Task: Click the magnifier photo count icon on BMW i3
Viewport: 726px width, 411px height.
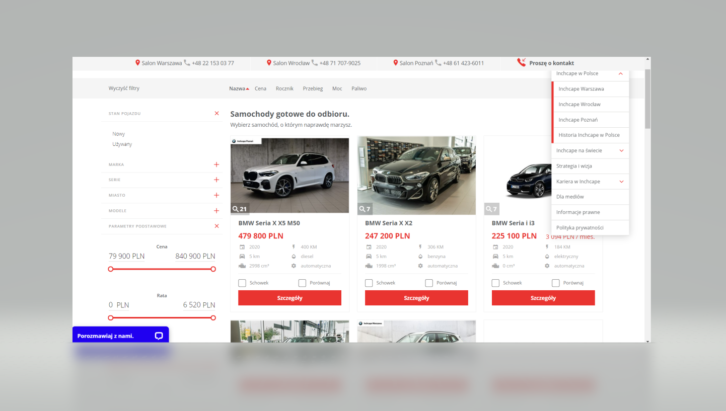Action: (489, 209)
